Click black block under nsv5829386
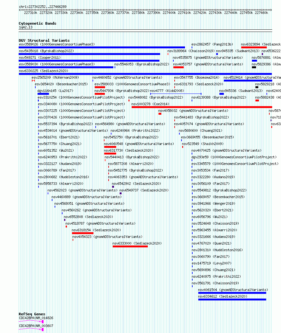The height and width of the screenshot is (333, 281). [254, 67]
